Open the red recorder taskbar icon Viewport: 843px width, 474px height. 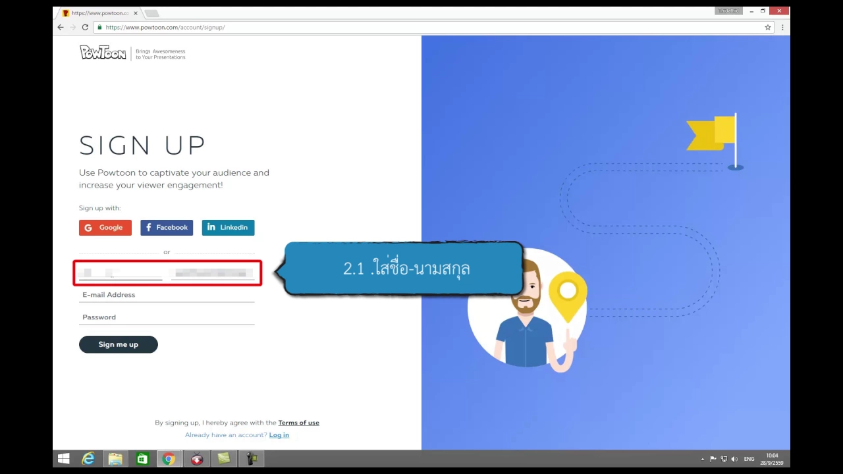(x=196, y=459)
